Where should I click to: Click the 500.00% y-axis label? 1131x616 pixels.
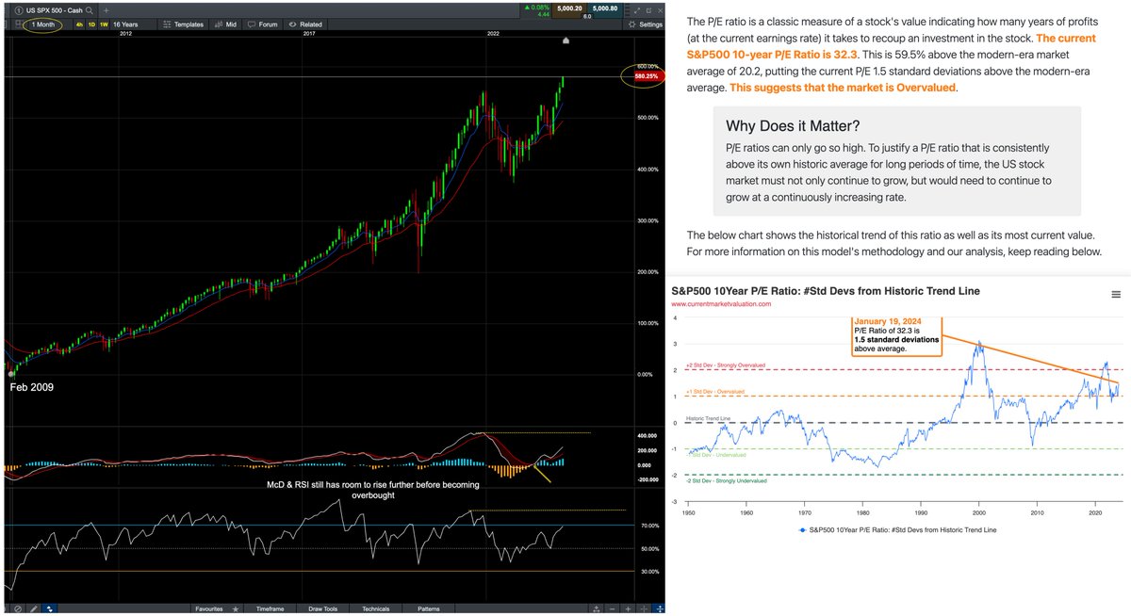[x=648, y=118]
